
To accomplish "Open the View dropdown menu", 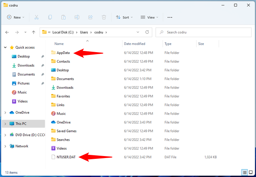I will (x=149, y=17).
